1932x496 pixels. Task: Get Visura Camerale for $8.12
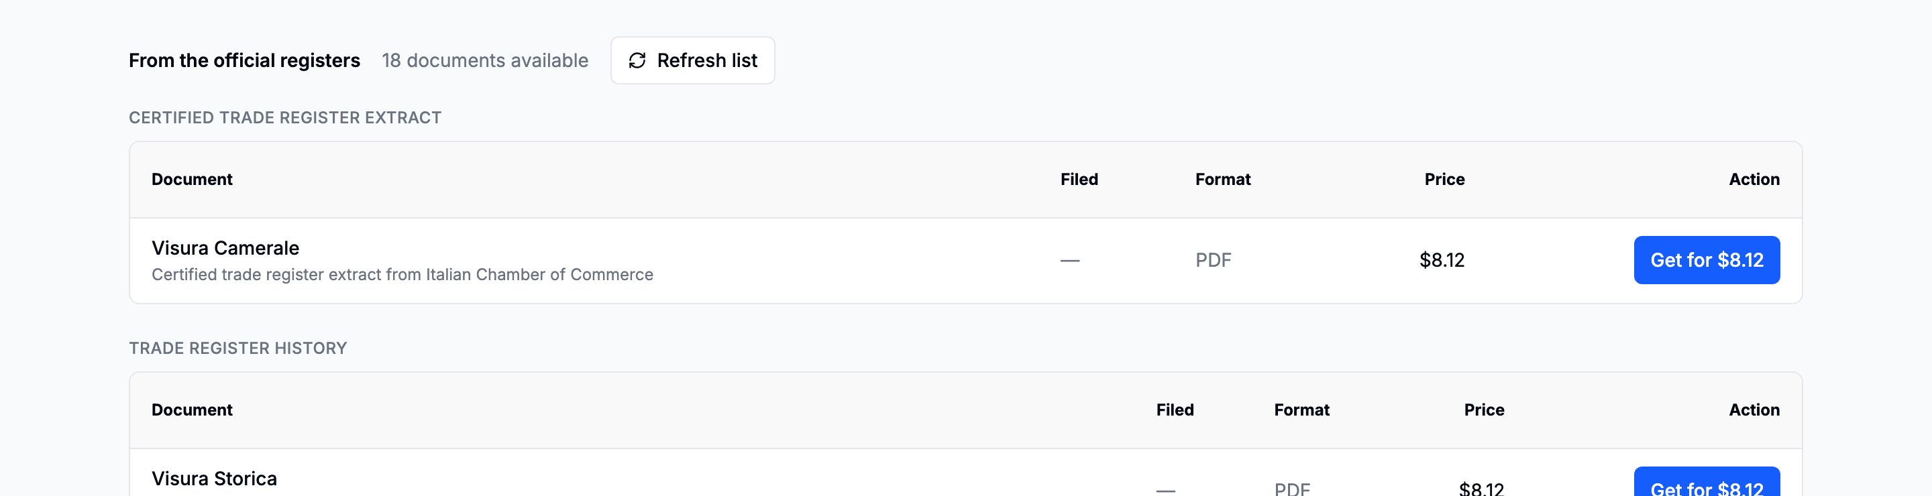tap(1706, 260)
